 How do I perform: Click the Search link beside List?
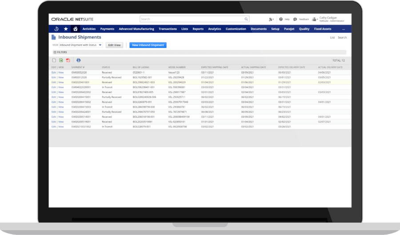(342, 37)
